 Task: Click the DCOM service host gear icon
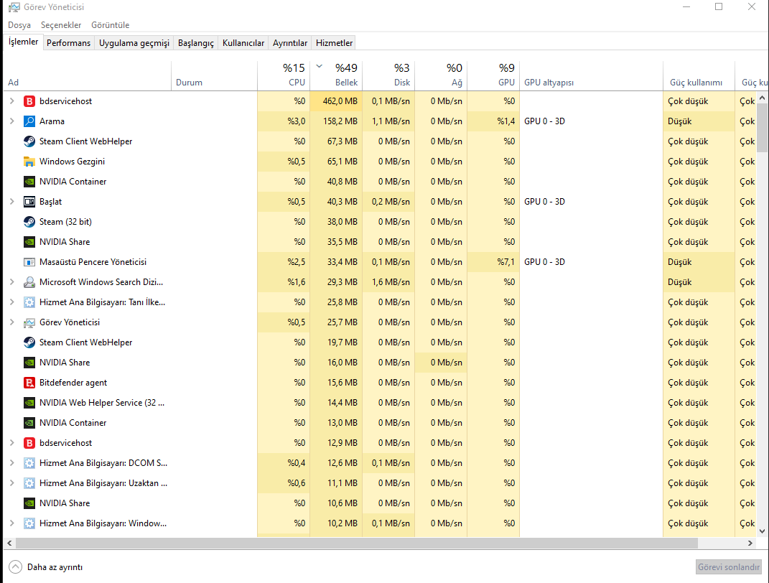point(29,463)
